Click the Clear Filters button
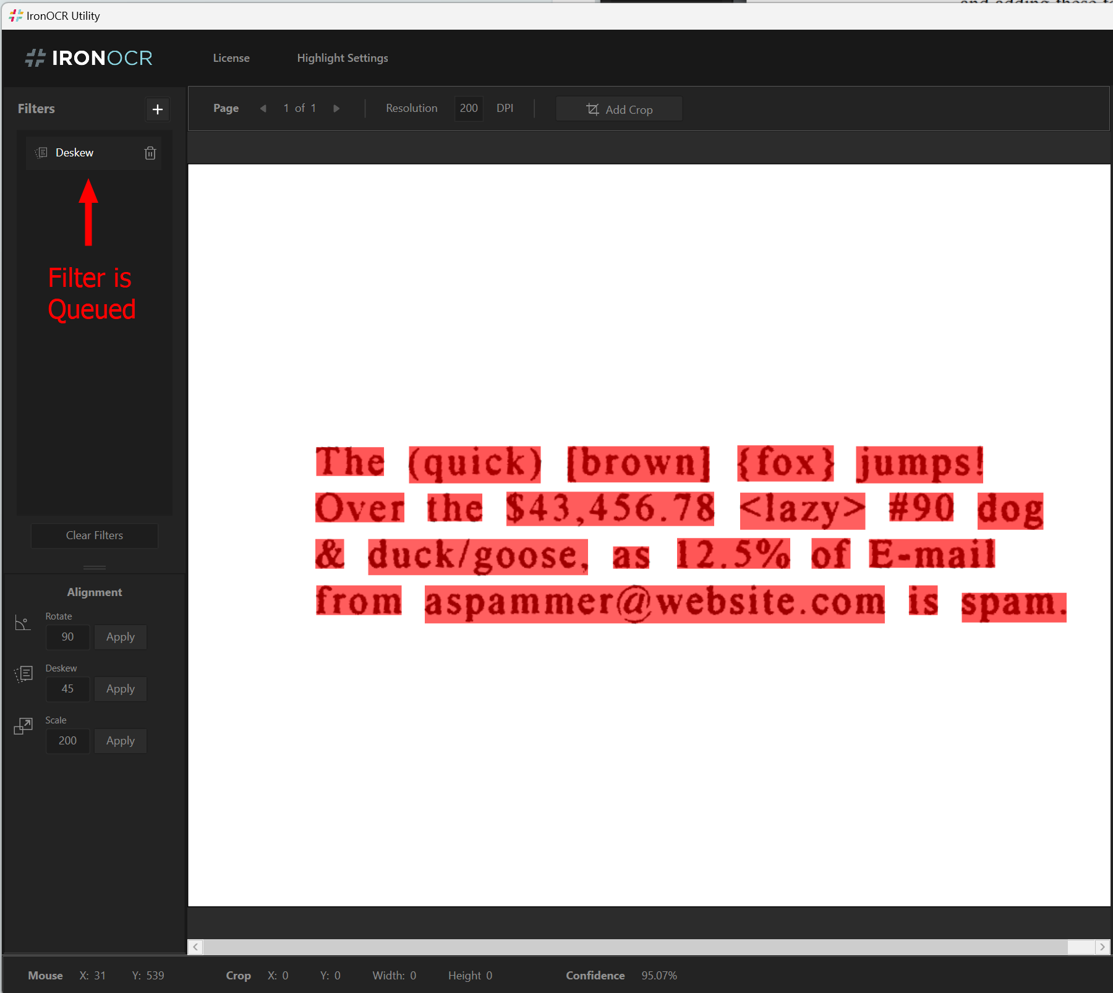This screenshot has width=1113, height=993. pos(95,535)
